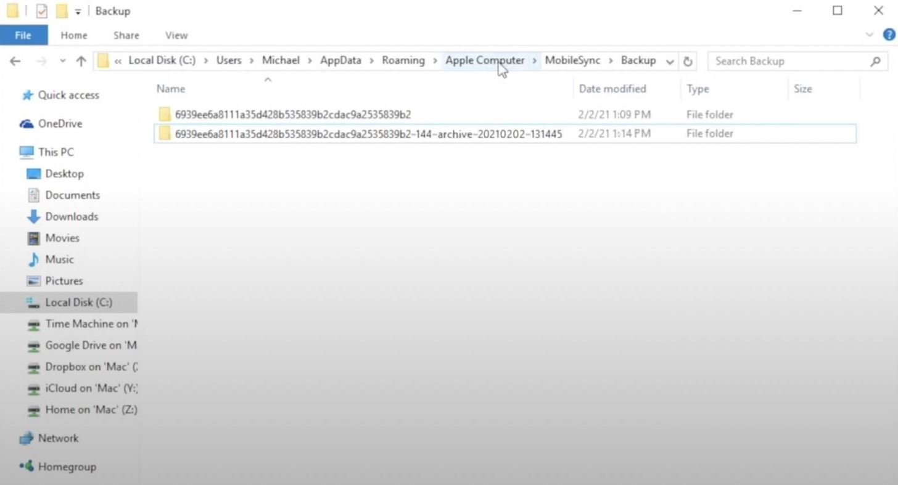Image resolution: width=898 pixels, height=485 pixels.
Task: Click the Time Machine network drive icon
Action: click(x=34, y=324)
